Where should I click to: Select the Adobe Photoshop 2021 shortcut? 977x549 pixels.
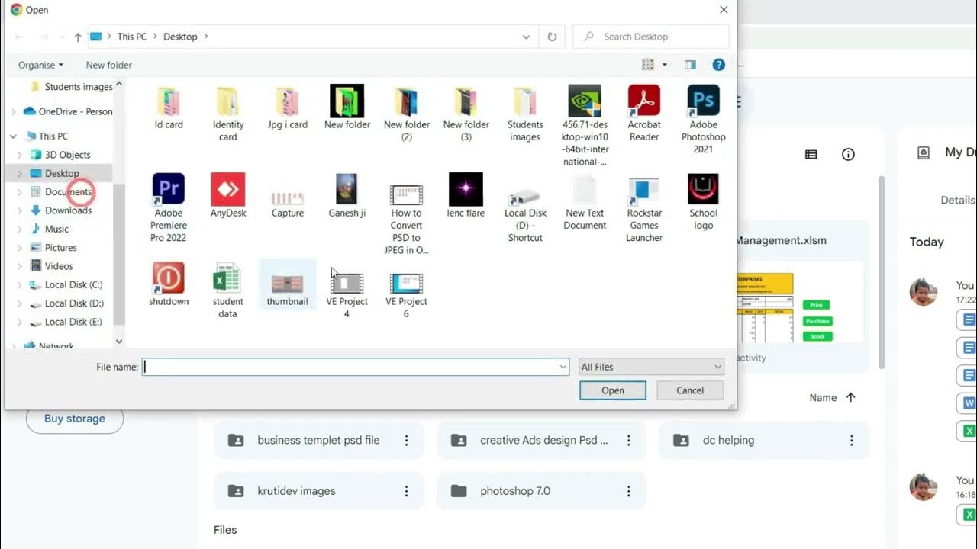pos(704,120)
